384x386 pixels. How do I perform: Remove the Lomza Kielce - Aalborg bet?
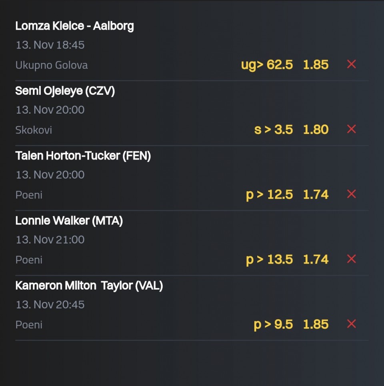click(351, 64)
